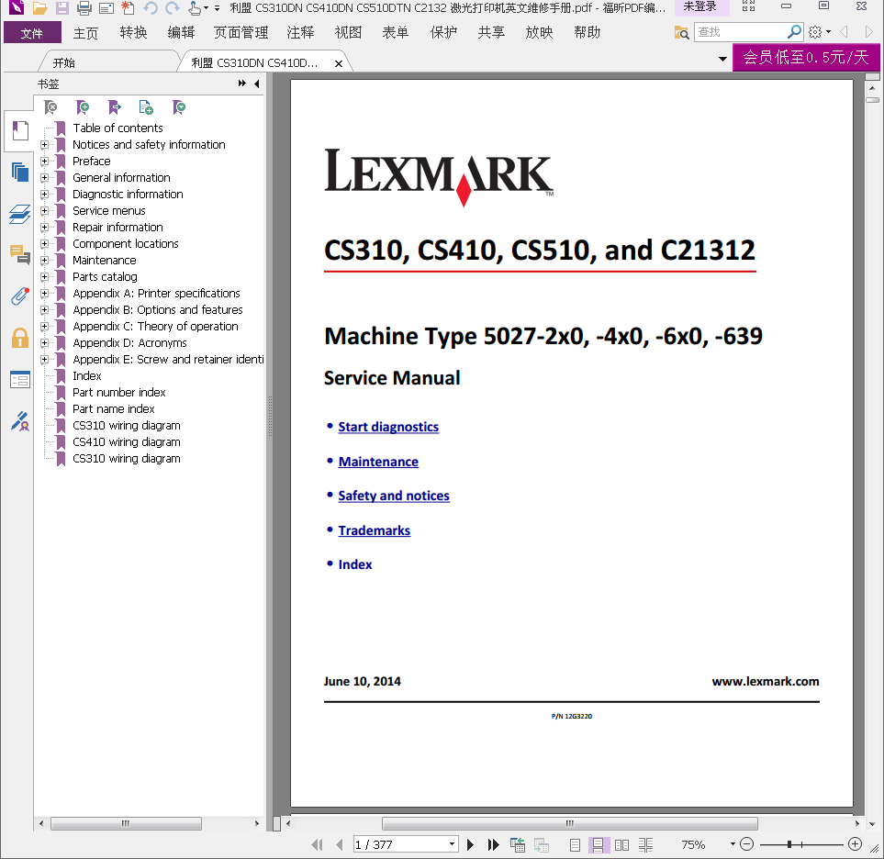Screen dimensions: 884x859
Task: Zoom in with the plus button
Action: click(x=855, y=843)
